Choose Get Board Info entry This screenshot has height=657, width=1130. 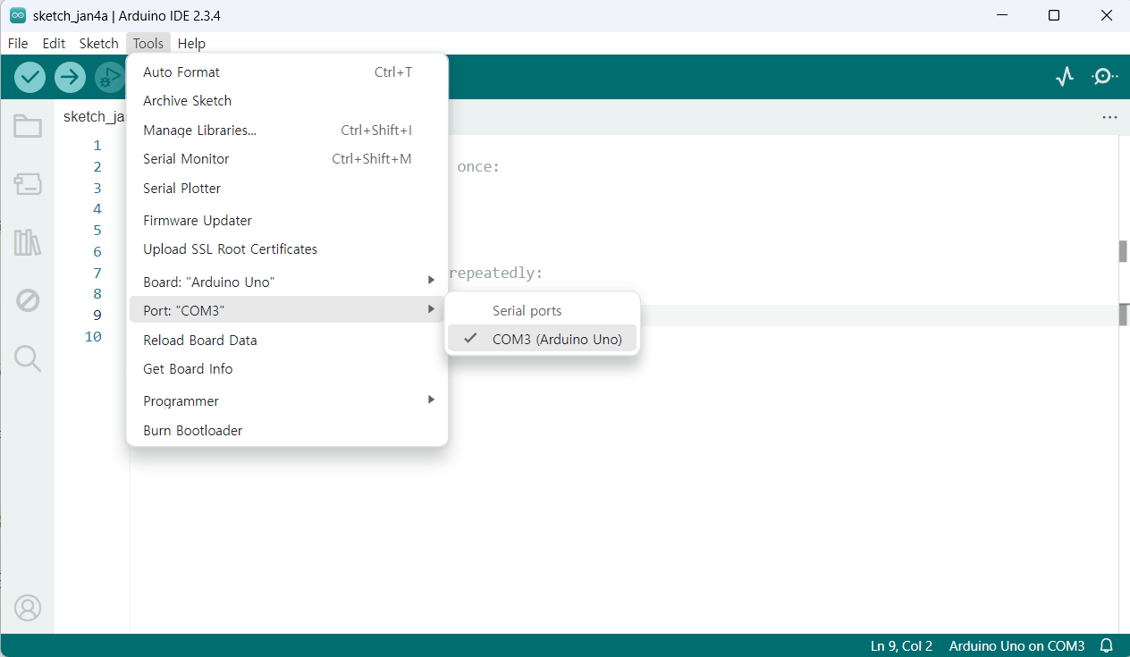tap(287, 369)
